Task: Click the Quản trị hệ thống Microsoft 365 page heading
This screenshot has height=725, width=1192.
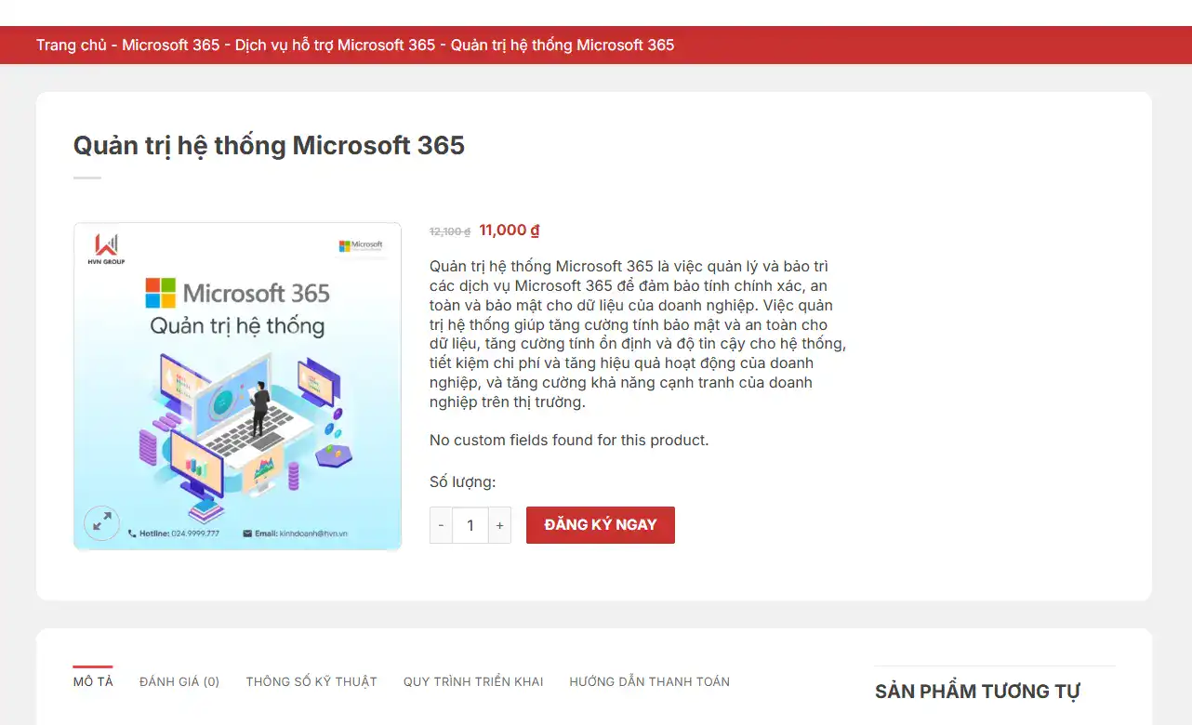Action: click(269, 146)
